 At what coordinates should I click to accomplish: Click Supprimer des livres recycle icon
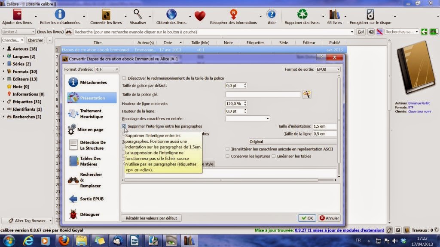coord(302,15)
